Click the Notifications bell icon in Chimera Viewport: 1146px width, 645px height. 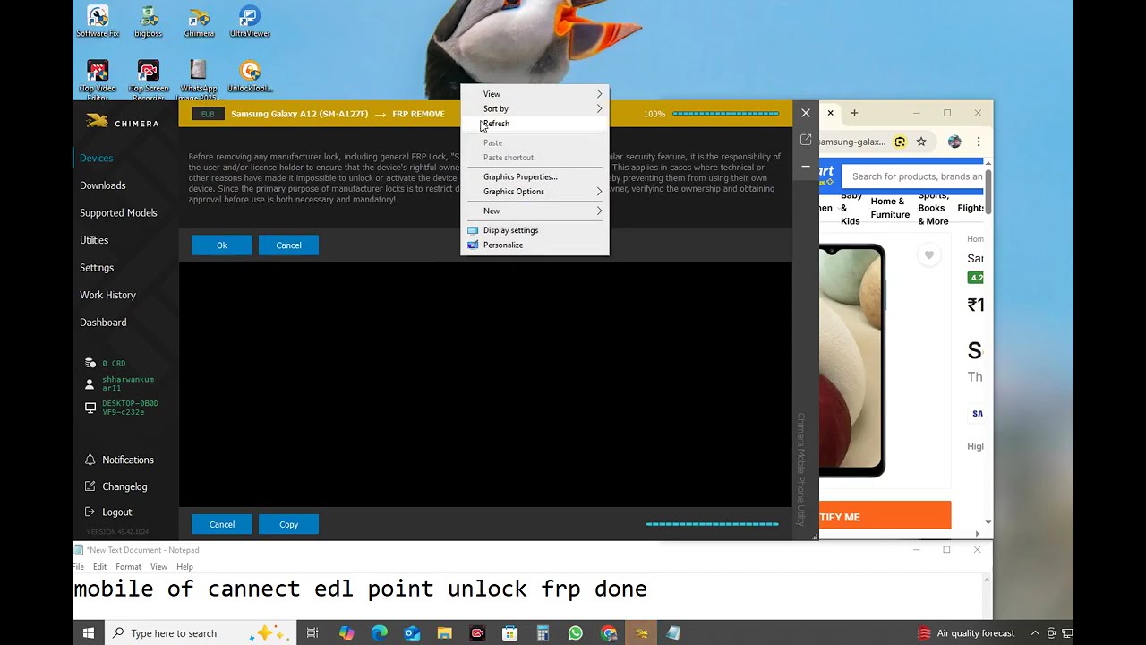coord(90,460)
